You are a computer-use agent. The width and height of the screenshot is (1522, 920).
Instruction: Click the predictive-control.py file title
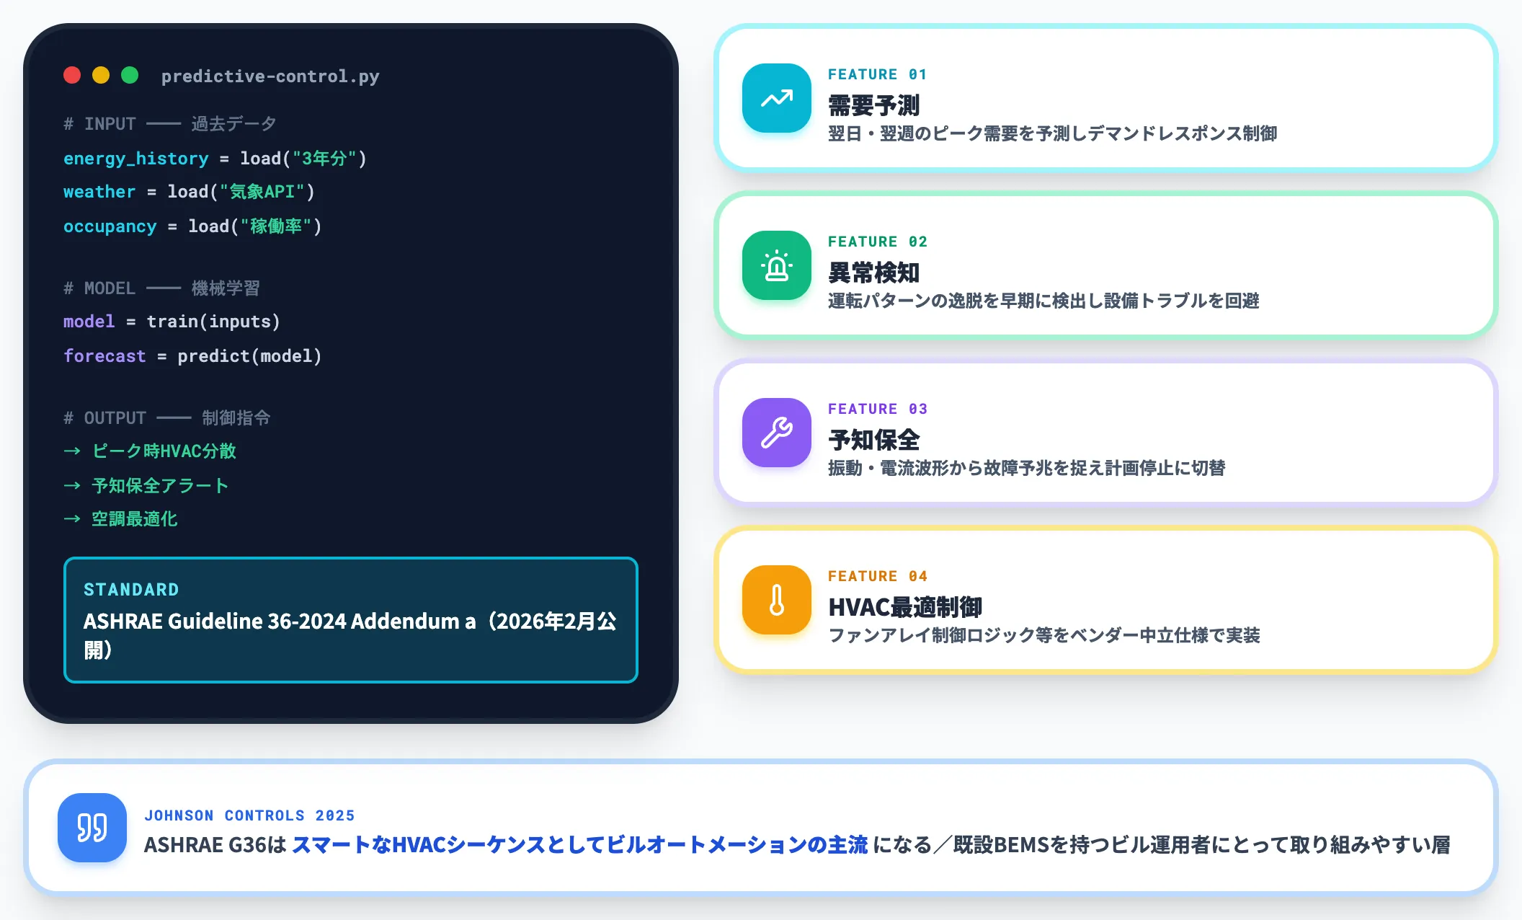pyautogui.click(x=270, y=76)
